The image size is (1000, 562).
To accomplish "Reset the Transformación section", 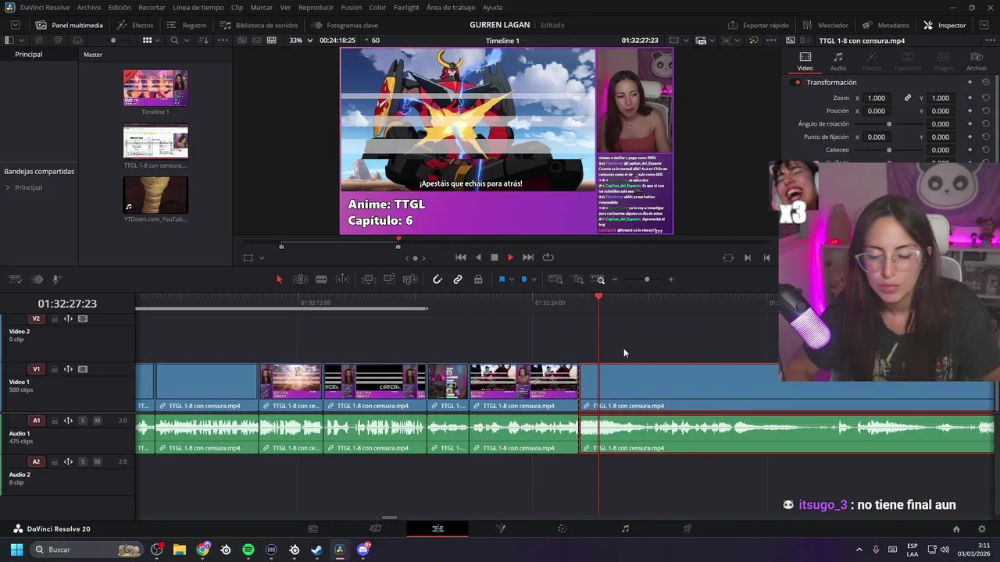I will click(986, 83).
